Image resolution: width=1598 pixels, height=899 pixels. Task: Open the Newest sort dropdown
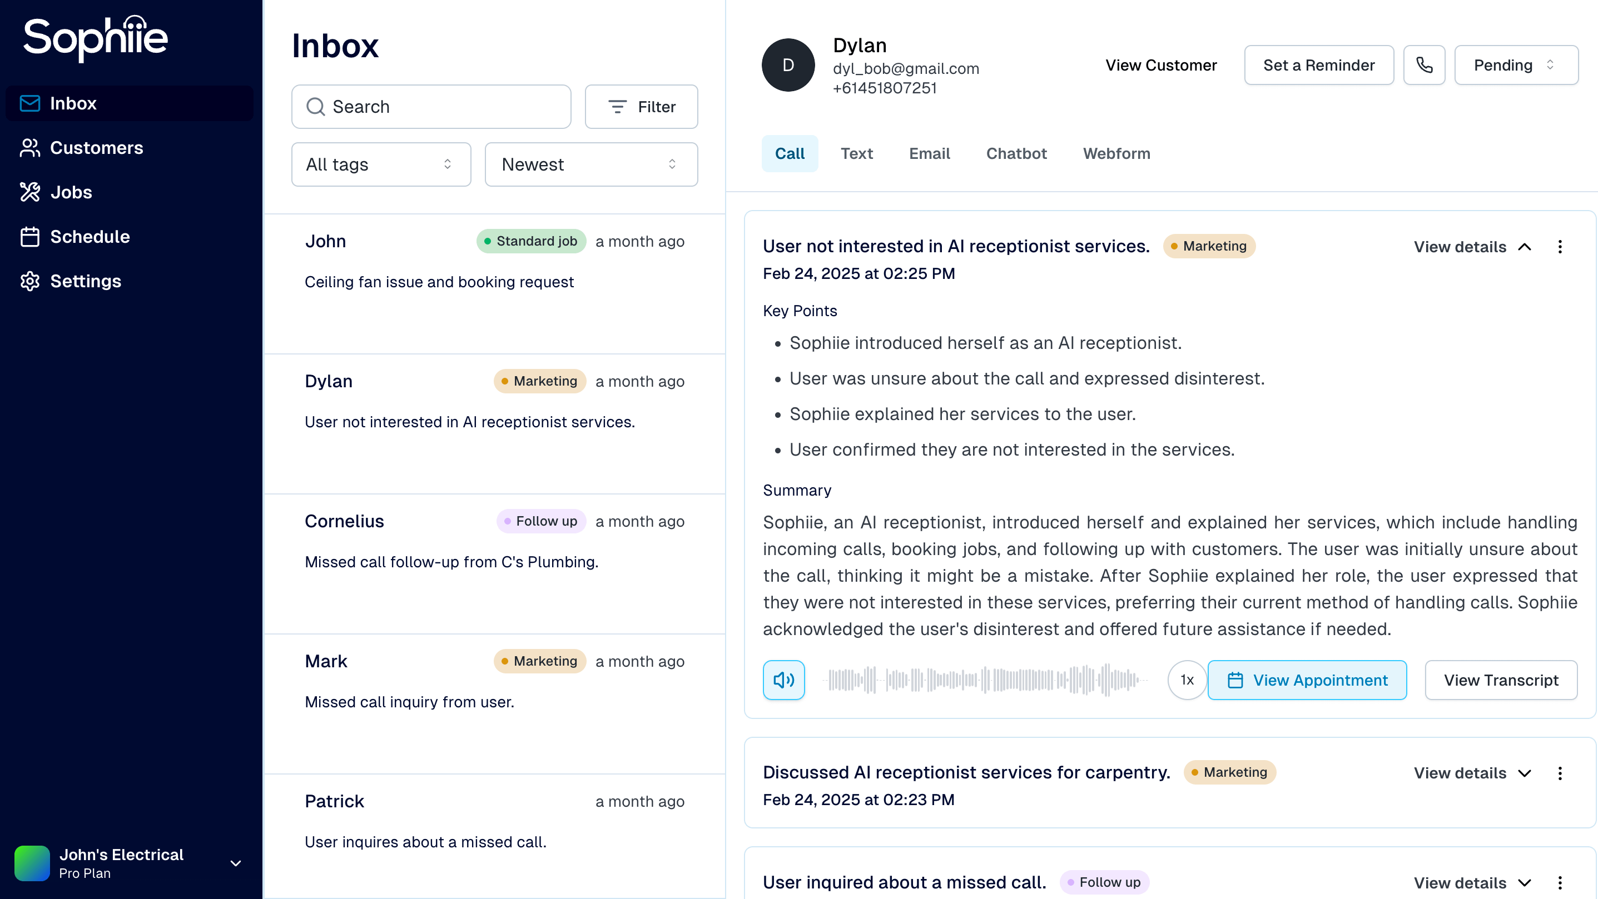(590, 164)
